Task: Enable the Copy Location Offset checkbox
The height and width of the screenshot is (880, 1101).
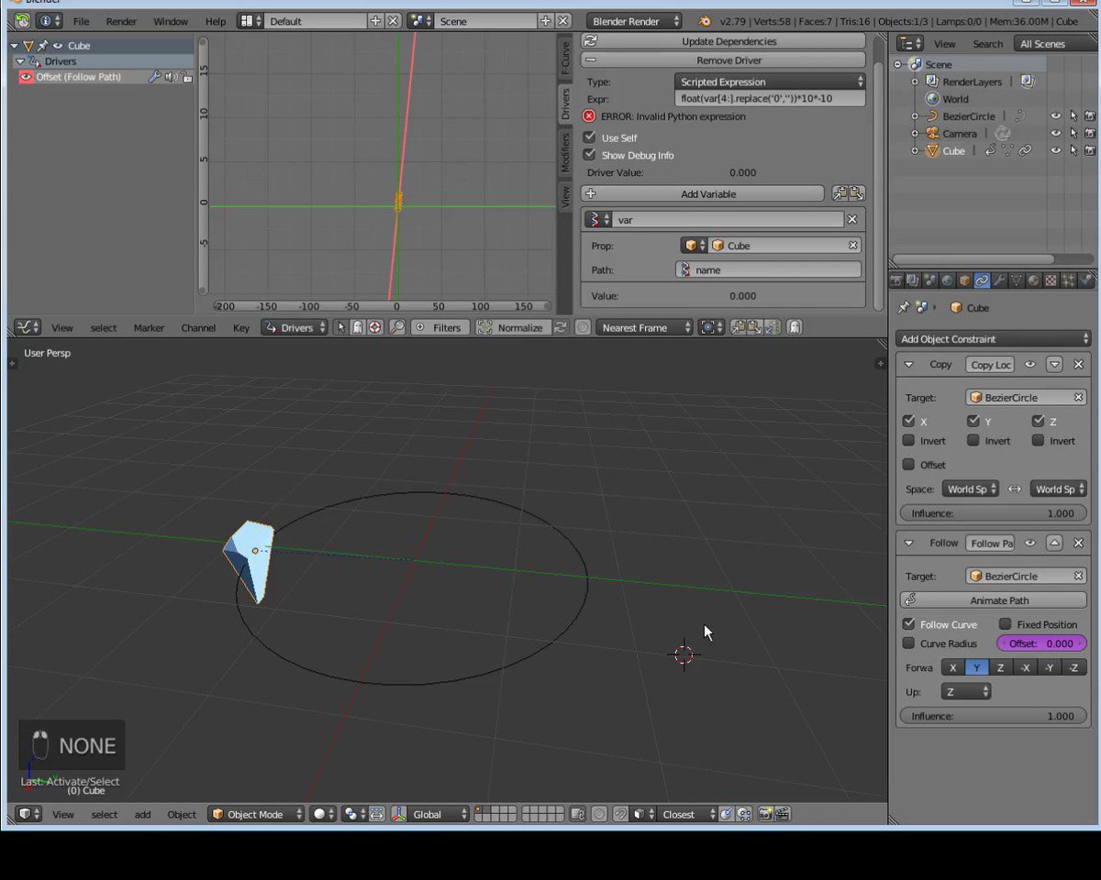Action: tap(908, 464)
